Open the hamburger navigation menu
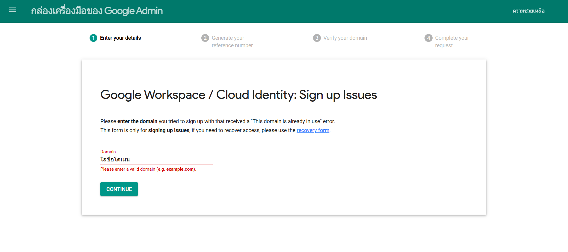Screen dimensions: 568x252 tap(13, 10)
